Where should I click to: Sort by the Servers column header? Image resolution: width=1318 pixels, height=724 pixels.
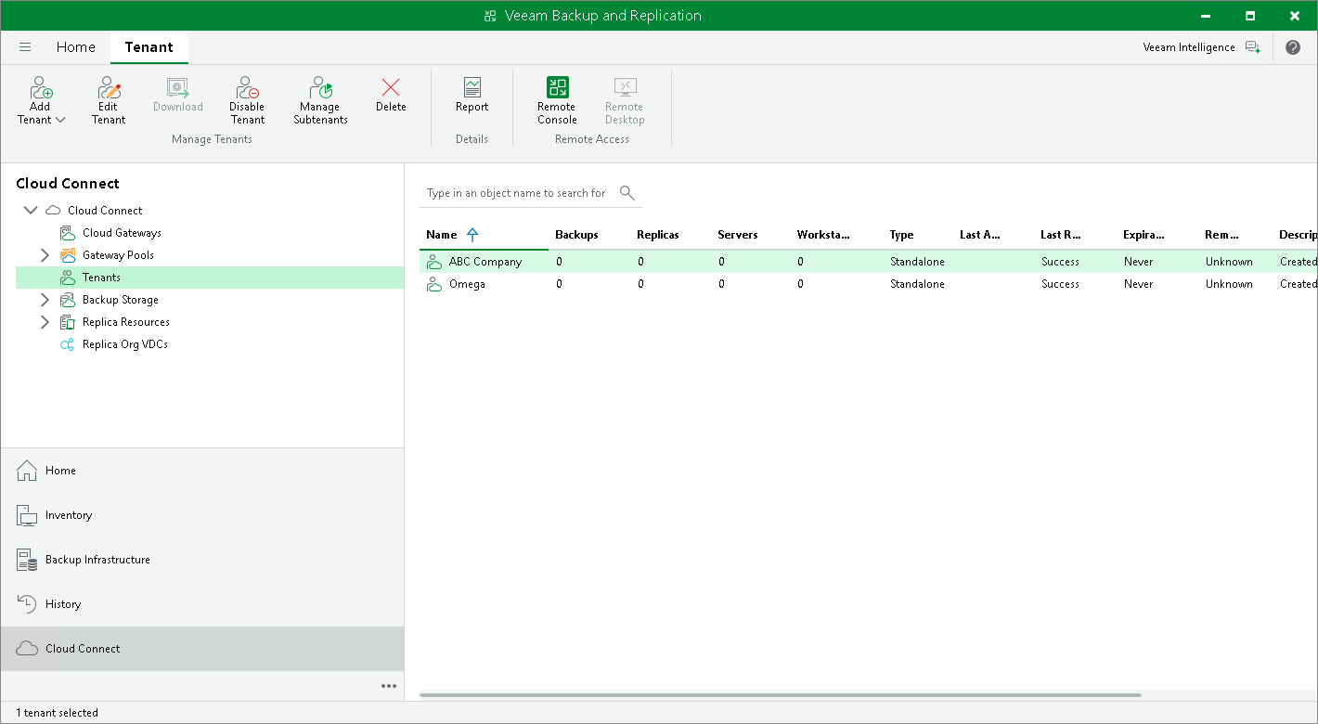pos(738,235)
